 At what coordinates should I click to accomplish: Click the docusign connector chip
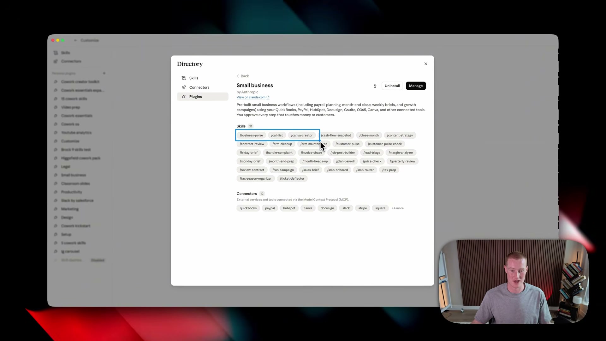327,208
